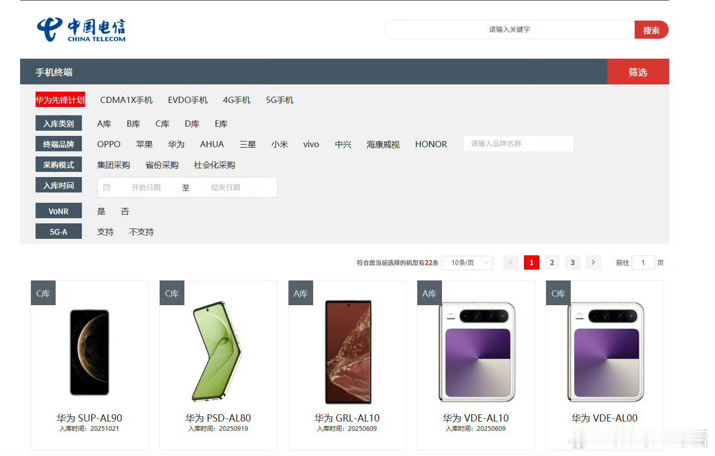Choose AHUA brand filter

[x=212, y=145]
